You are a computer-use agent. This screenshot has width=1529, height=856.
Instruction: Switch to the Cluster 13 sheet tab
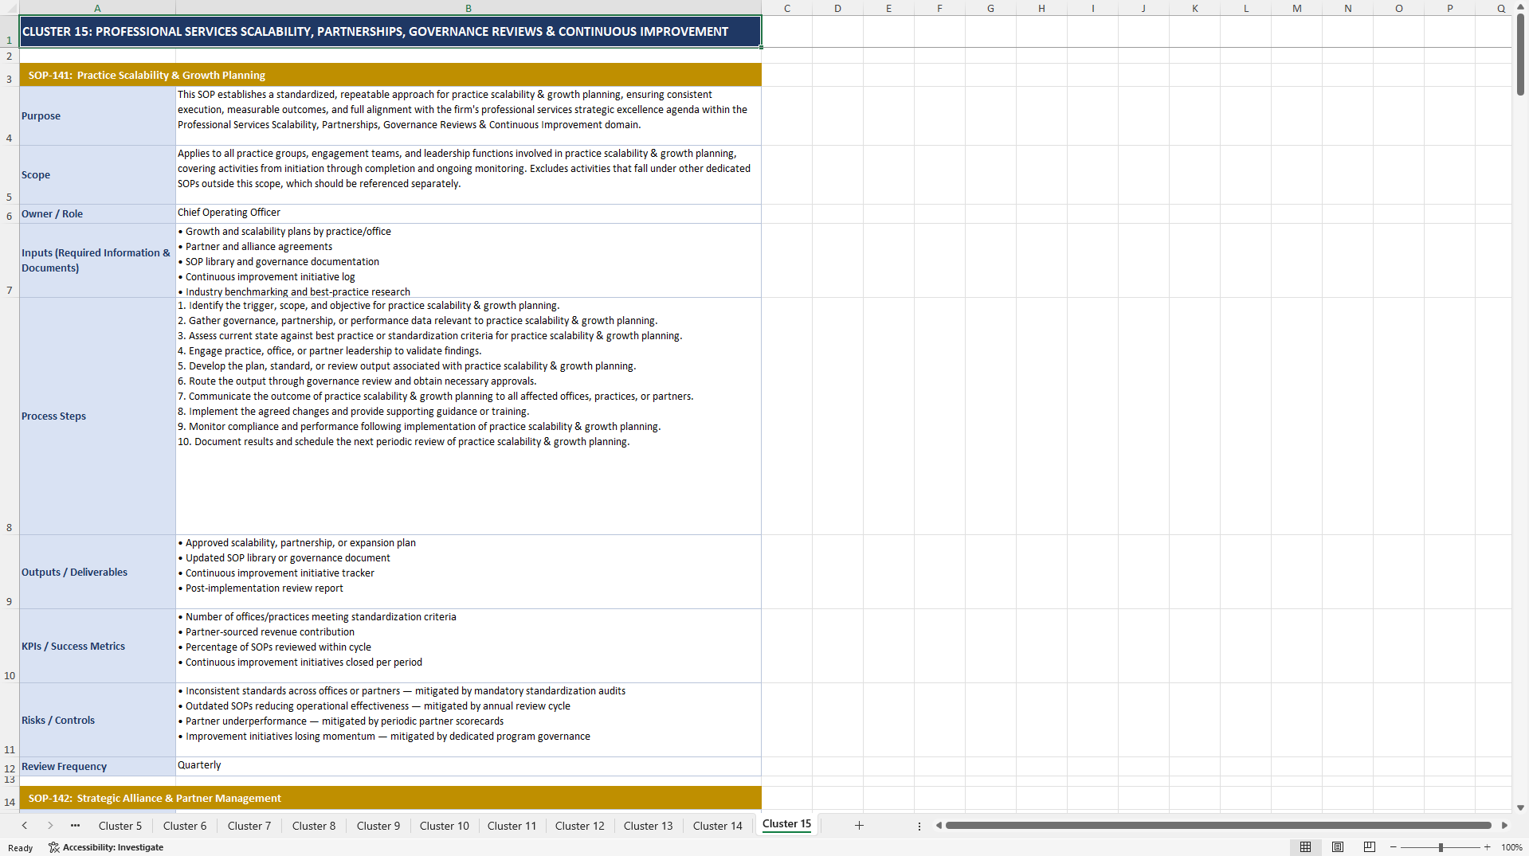pos(649,826)
